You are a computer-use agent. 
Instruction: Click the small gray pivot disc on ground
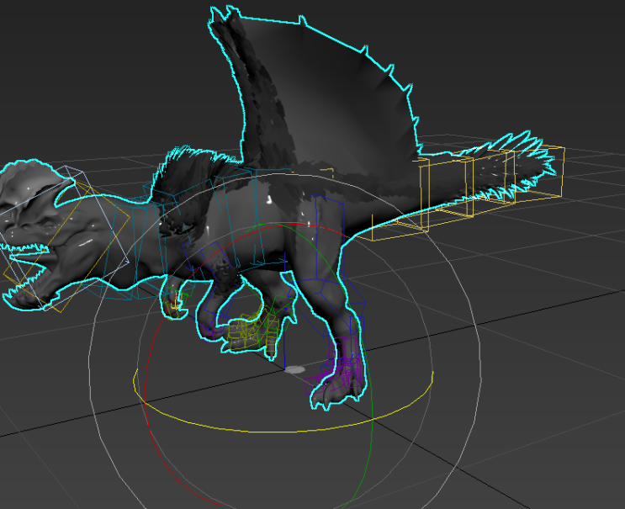(295, 369)
